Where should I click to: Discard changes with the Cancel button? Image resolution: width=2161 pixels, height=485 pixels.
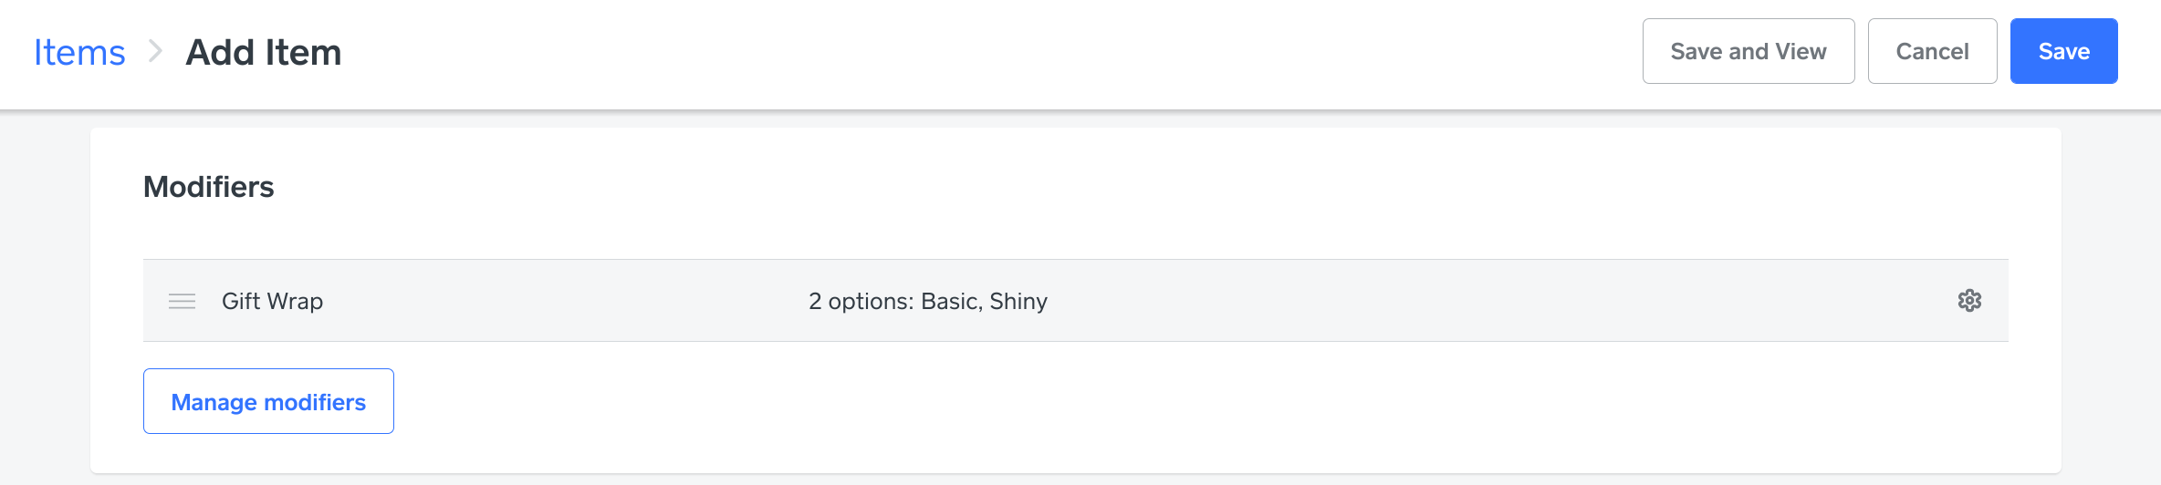pos(1932,51)
